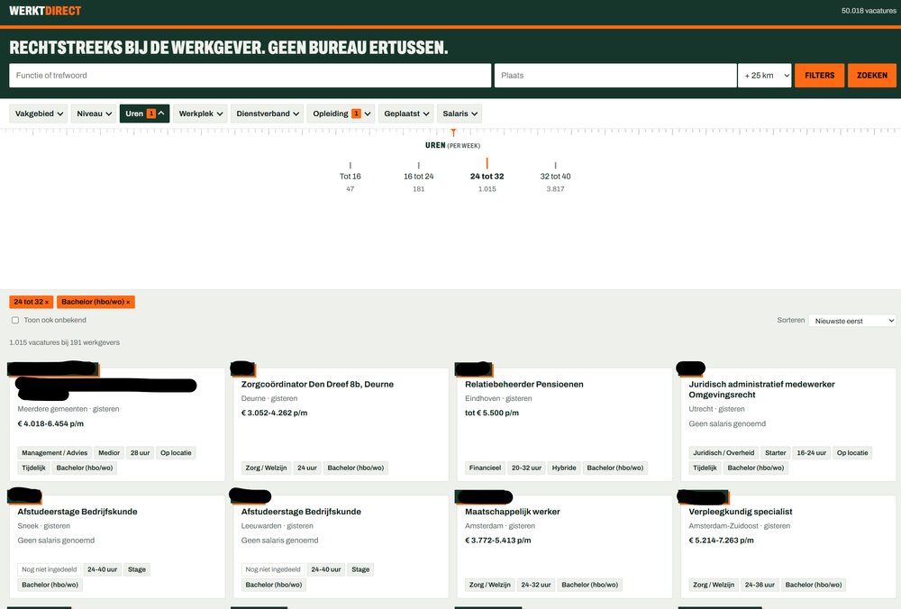The width and height of the screenshot is (901, 609).
Task: Click the tot € 5.500 p/m salary
Action: click(x=492, y=413)
